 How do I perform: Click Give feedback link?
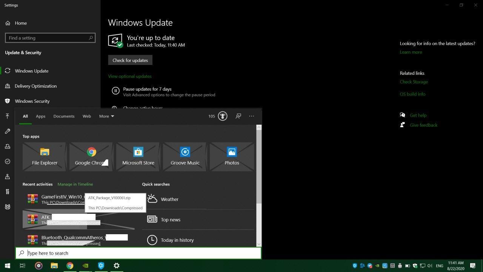(x=423, y=125)
